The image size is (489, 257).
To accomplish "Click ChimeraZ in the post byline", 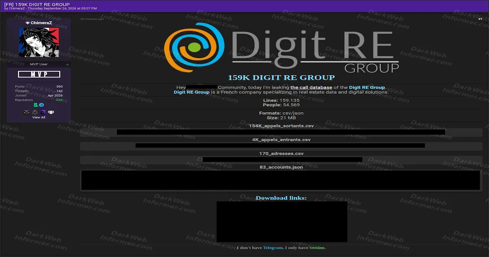I will tap(17, 9).
